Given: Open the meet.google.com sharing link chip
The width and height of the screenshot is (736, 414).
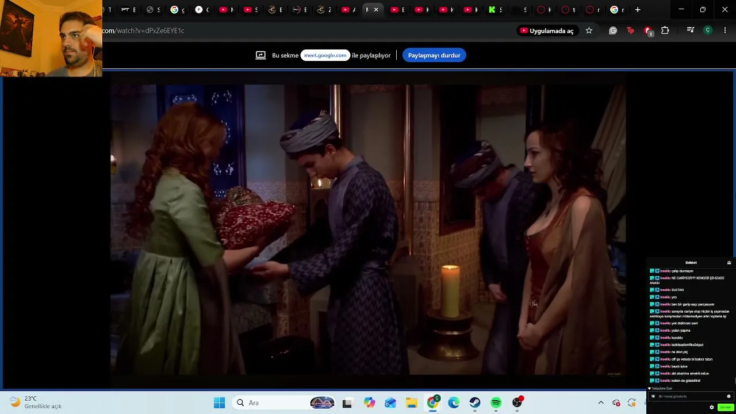Looking at the screenshot, I should (x=325, y=55).
